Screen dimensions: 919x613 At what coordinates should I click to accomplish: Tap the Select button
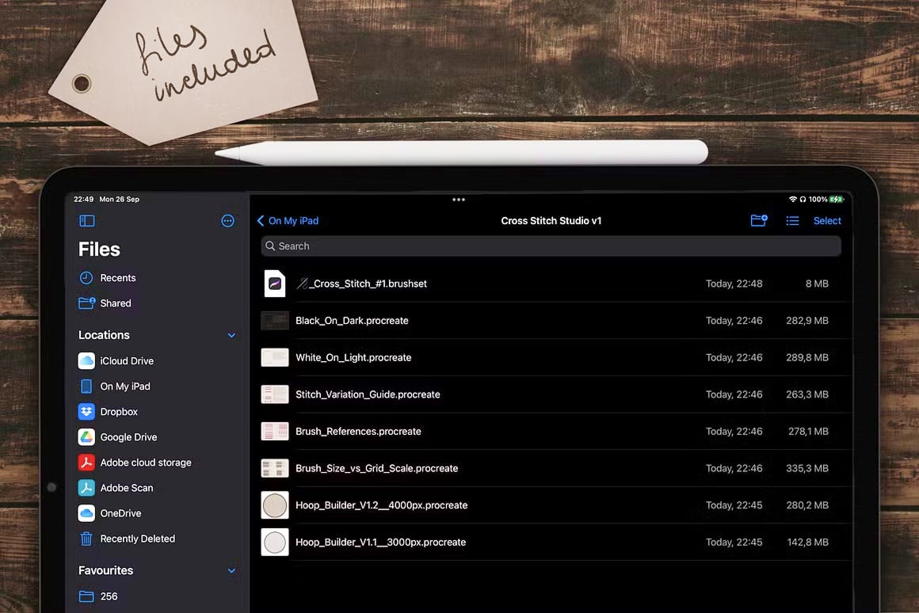pyautogui.click(x=827, y=221)
